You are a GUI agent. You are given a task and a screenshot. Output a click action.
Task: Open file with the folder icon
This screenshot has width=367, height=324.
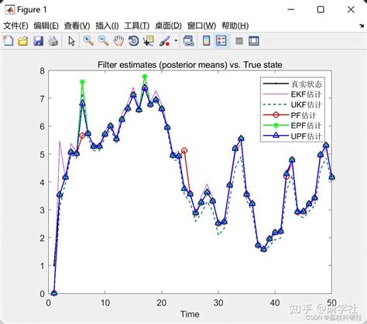pos(23,41)
